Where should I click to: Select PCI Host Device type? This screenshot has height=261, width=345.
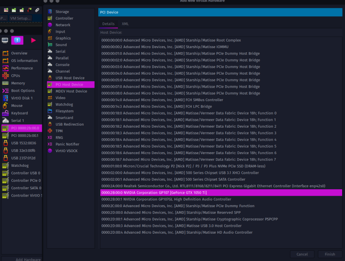(71, 84)
